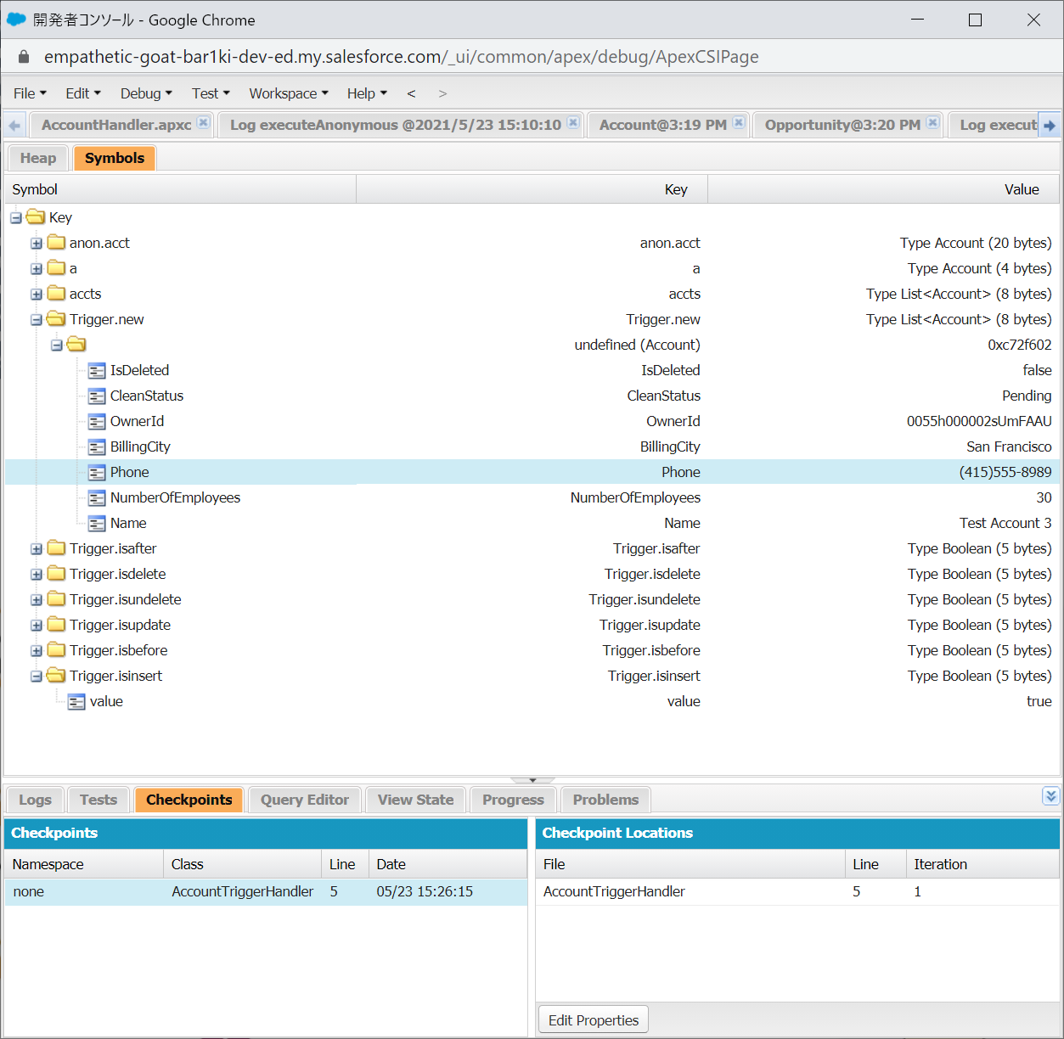Image resolution: width=1064 pixels, height=1039 pixels.
Task: Collapse bottom panel with double-chevron icon
Action: (1051, 796)
